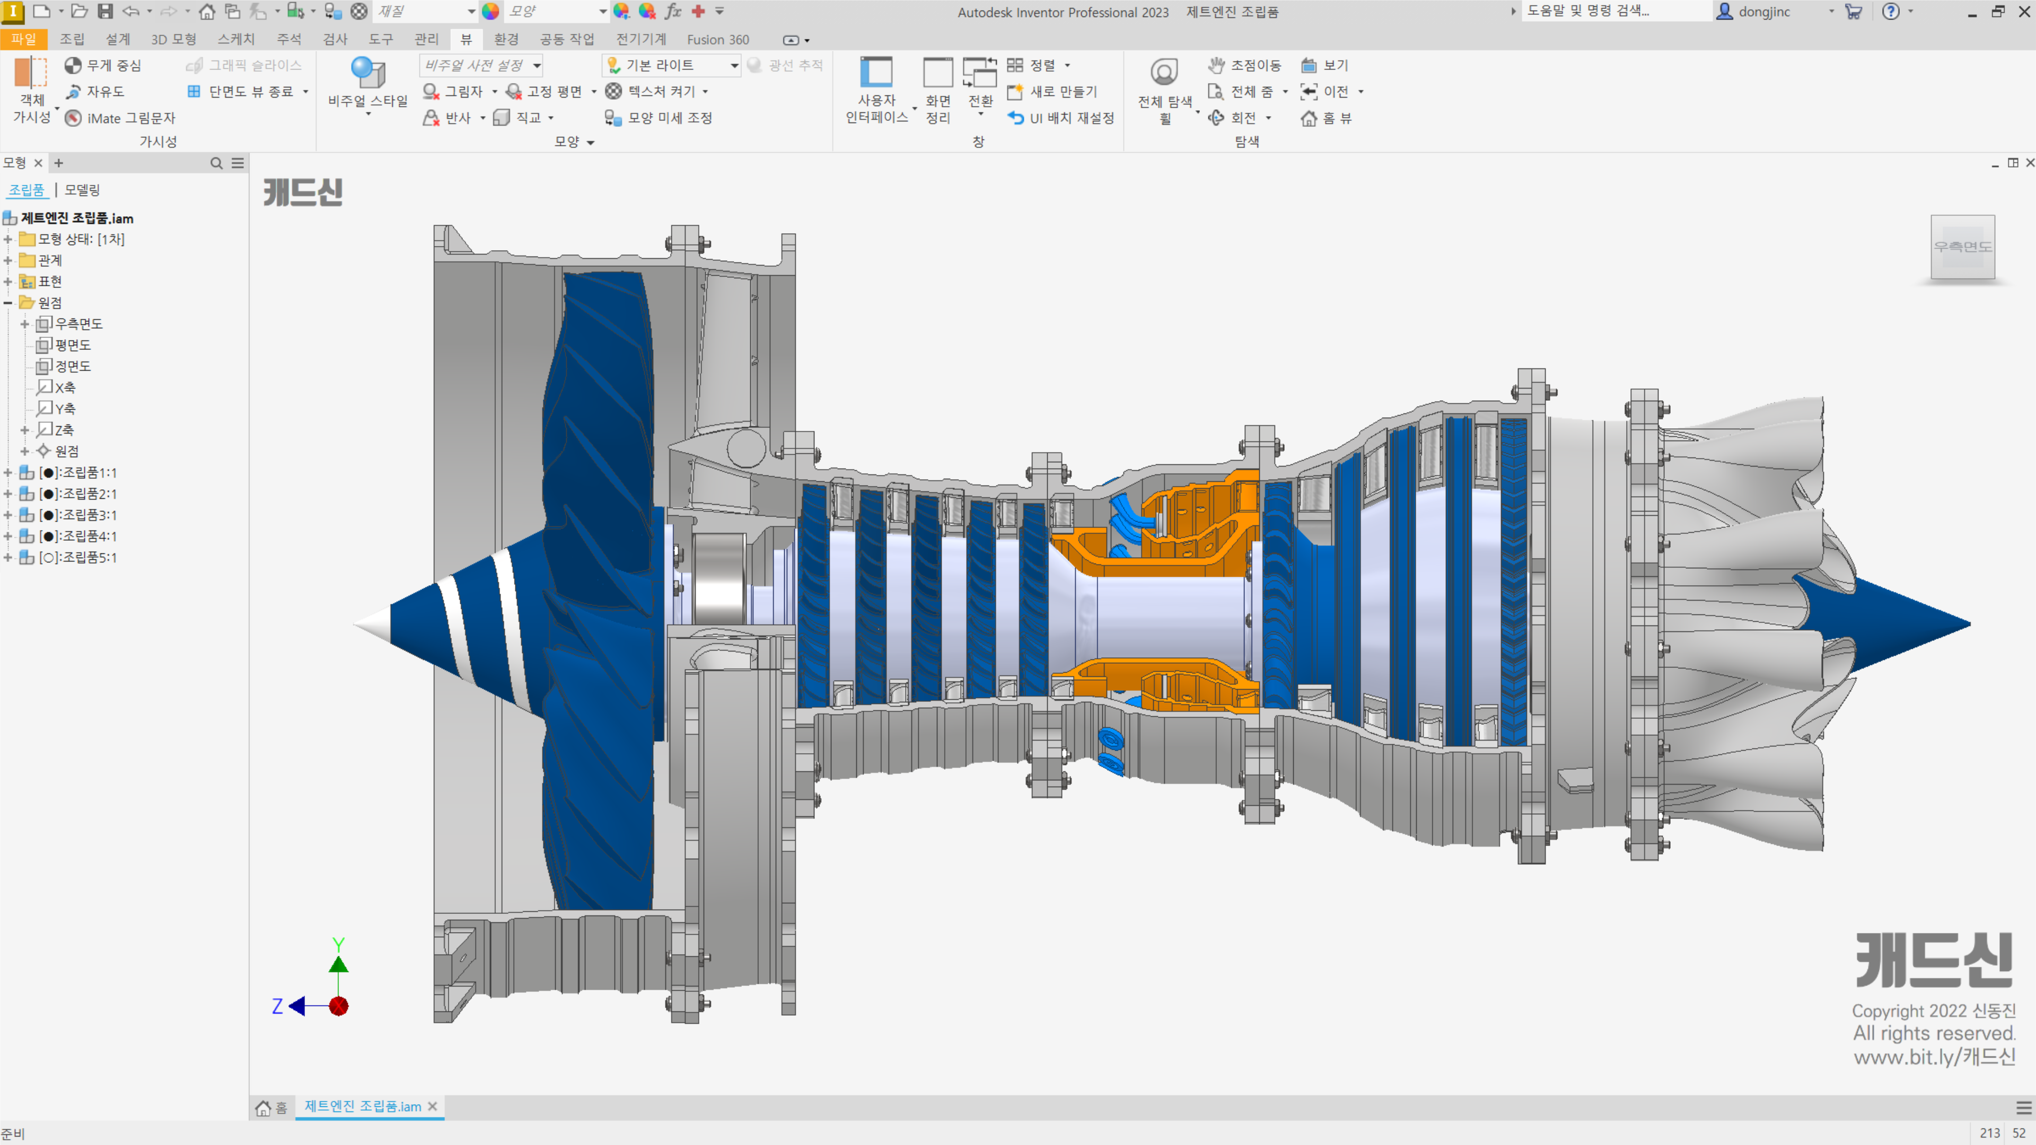Open the 파일 file menu tab

(24, 39)
